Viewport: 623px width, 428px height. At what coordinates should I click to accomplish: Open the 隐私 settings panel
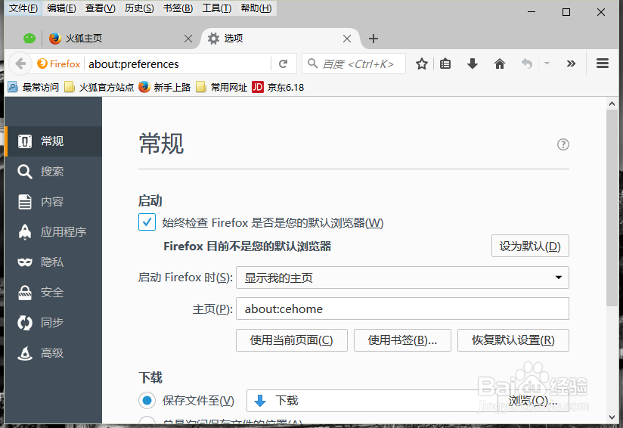[x=53, y=262]
